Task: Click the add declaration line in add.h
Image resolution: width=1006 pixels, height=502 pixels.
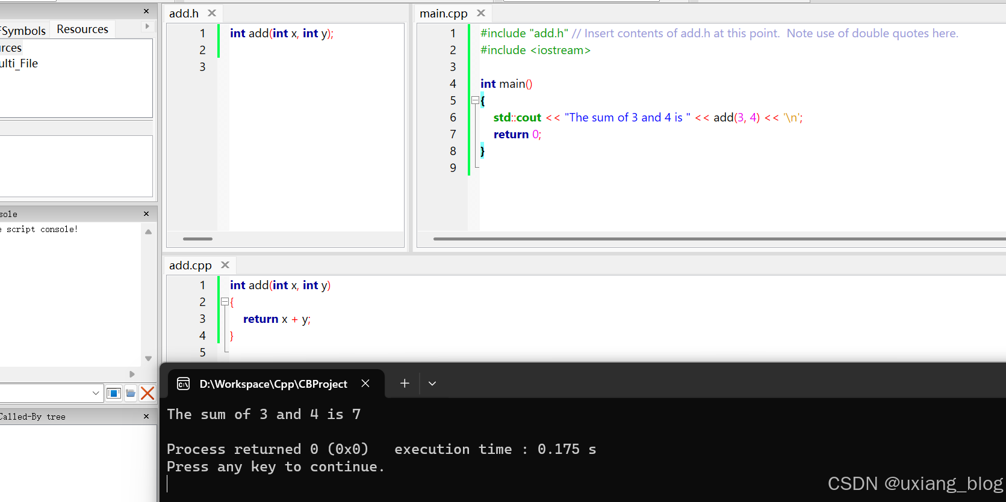Action: [282, 33]
